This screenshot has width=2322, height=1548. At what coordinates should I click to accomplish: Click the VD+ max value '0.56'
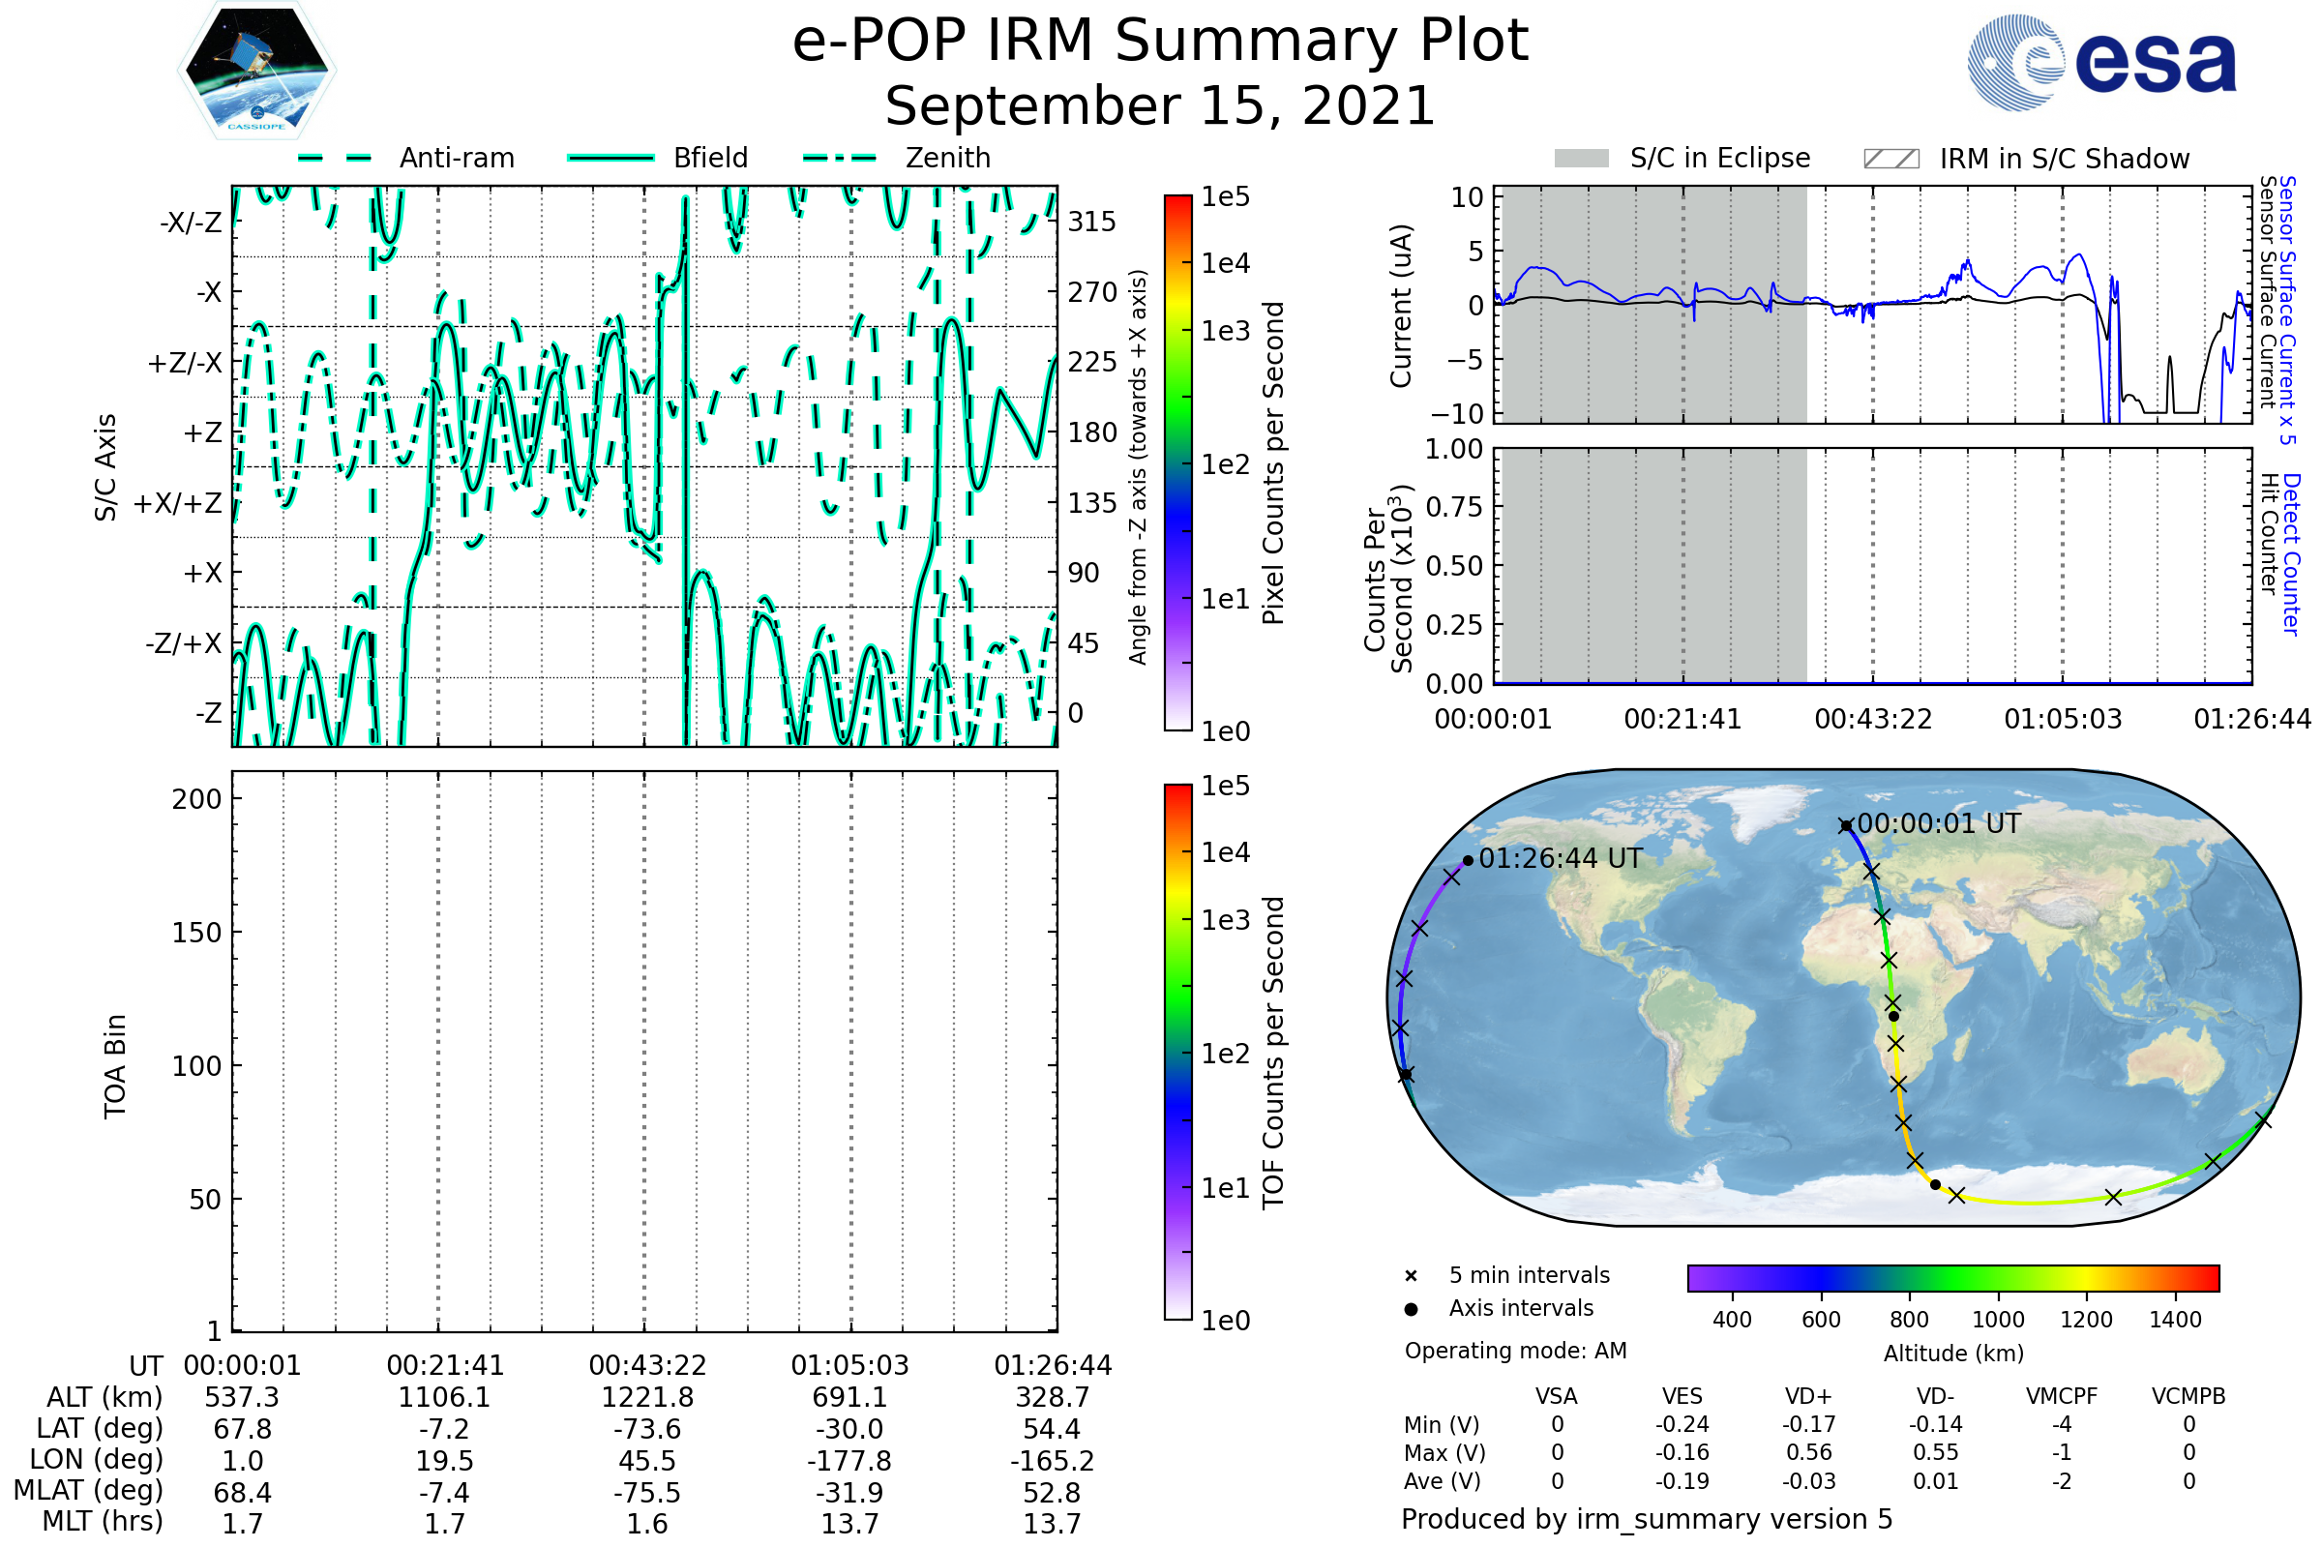pos(1808,1452)
